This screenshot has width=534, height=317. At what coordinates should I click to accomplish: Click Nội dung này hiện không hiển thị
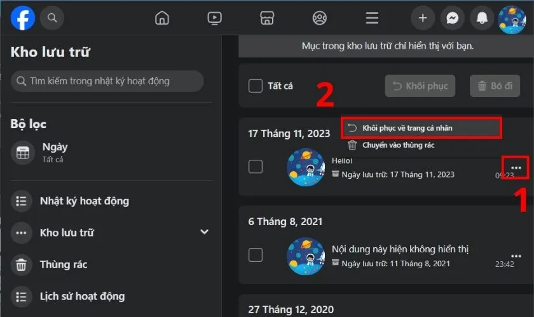(x=400, y=249)
